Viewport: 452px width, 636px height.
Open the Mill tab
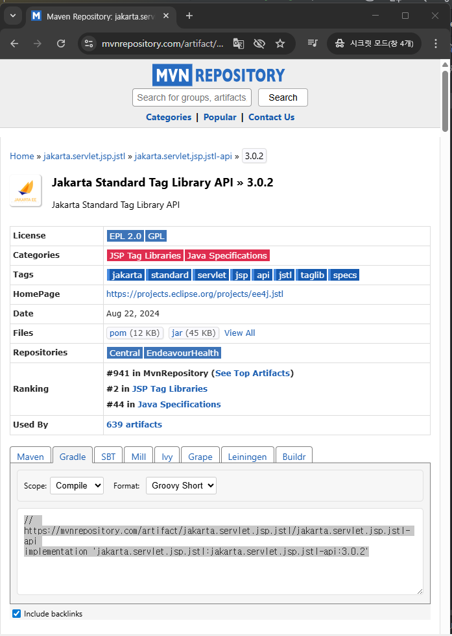(139, 456)
